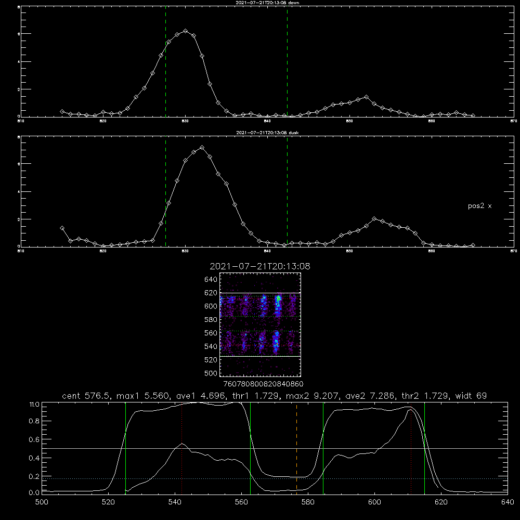
Task: Click the "560" x-axis label of bottom plot
Action: (241, 502)
